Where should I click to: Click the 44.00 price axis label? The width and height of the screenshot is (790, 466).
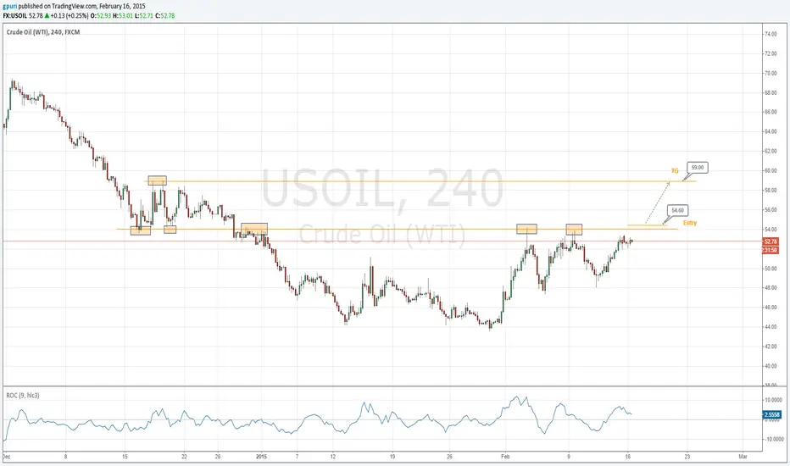[x=771, y=327]
